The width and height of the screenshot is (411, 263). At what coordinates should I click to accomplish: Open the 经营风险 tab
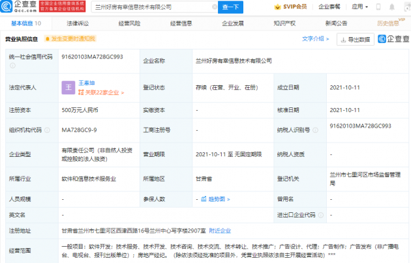coord(129,23)
